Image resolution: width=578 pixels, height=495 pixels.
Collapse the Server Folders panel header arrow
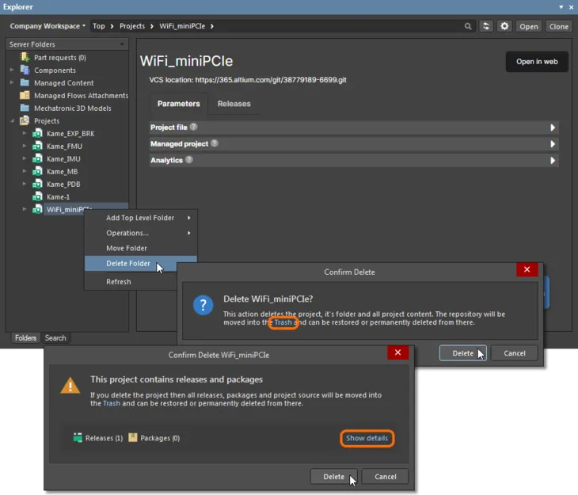[122, 44]
